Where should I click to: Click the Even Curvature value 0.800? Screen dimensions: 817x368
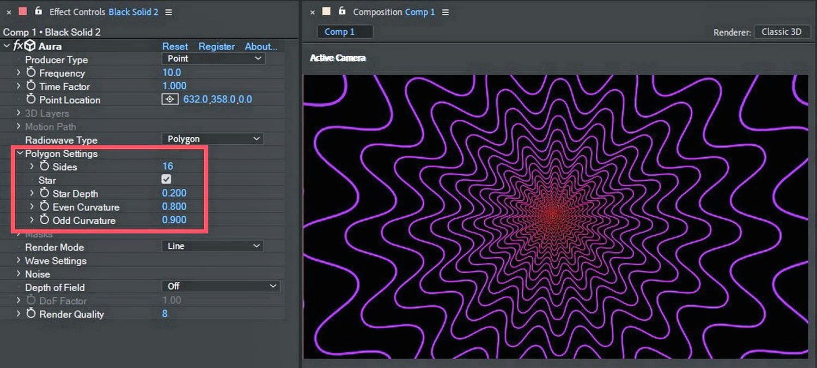174,206
